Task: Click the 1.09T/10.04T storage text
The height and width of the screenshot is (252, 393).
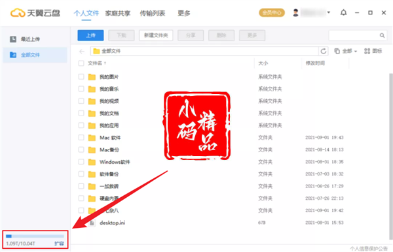Action: click(x=20, y=244)
